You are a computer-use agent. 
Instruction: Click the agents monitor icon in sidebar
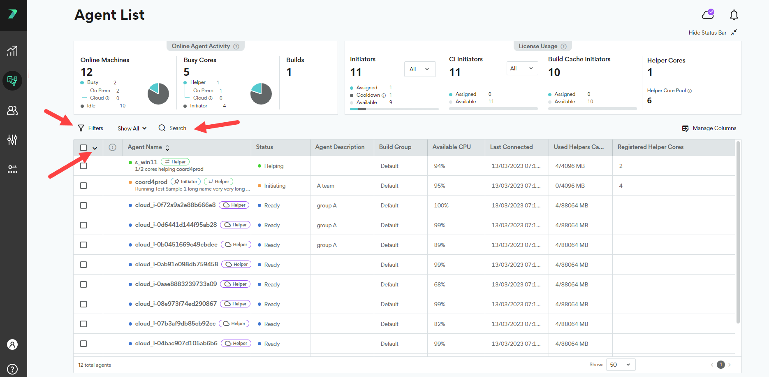tap(12, 80)
